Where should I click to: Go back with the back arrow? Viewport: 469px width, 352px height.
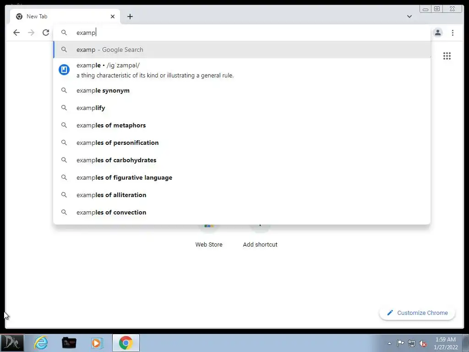tap(16, 33)
